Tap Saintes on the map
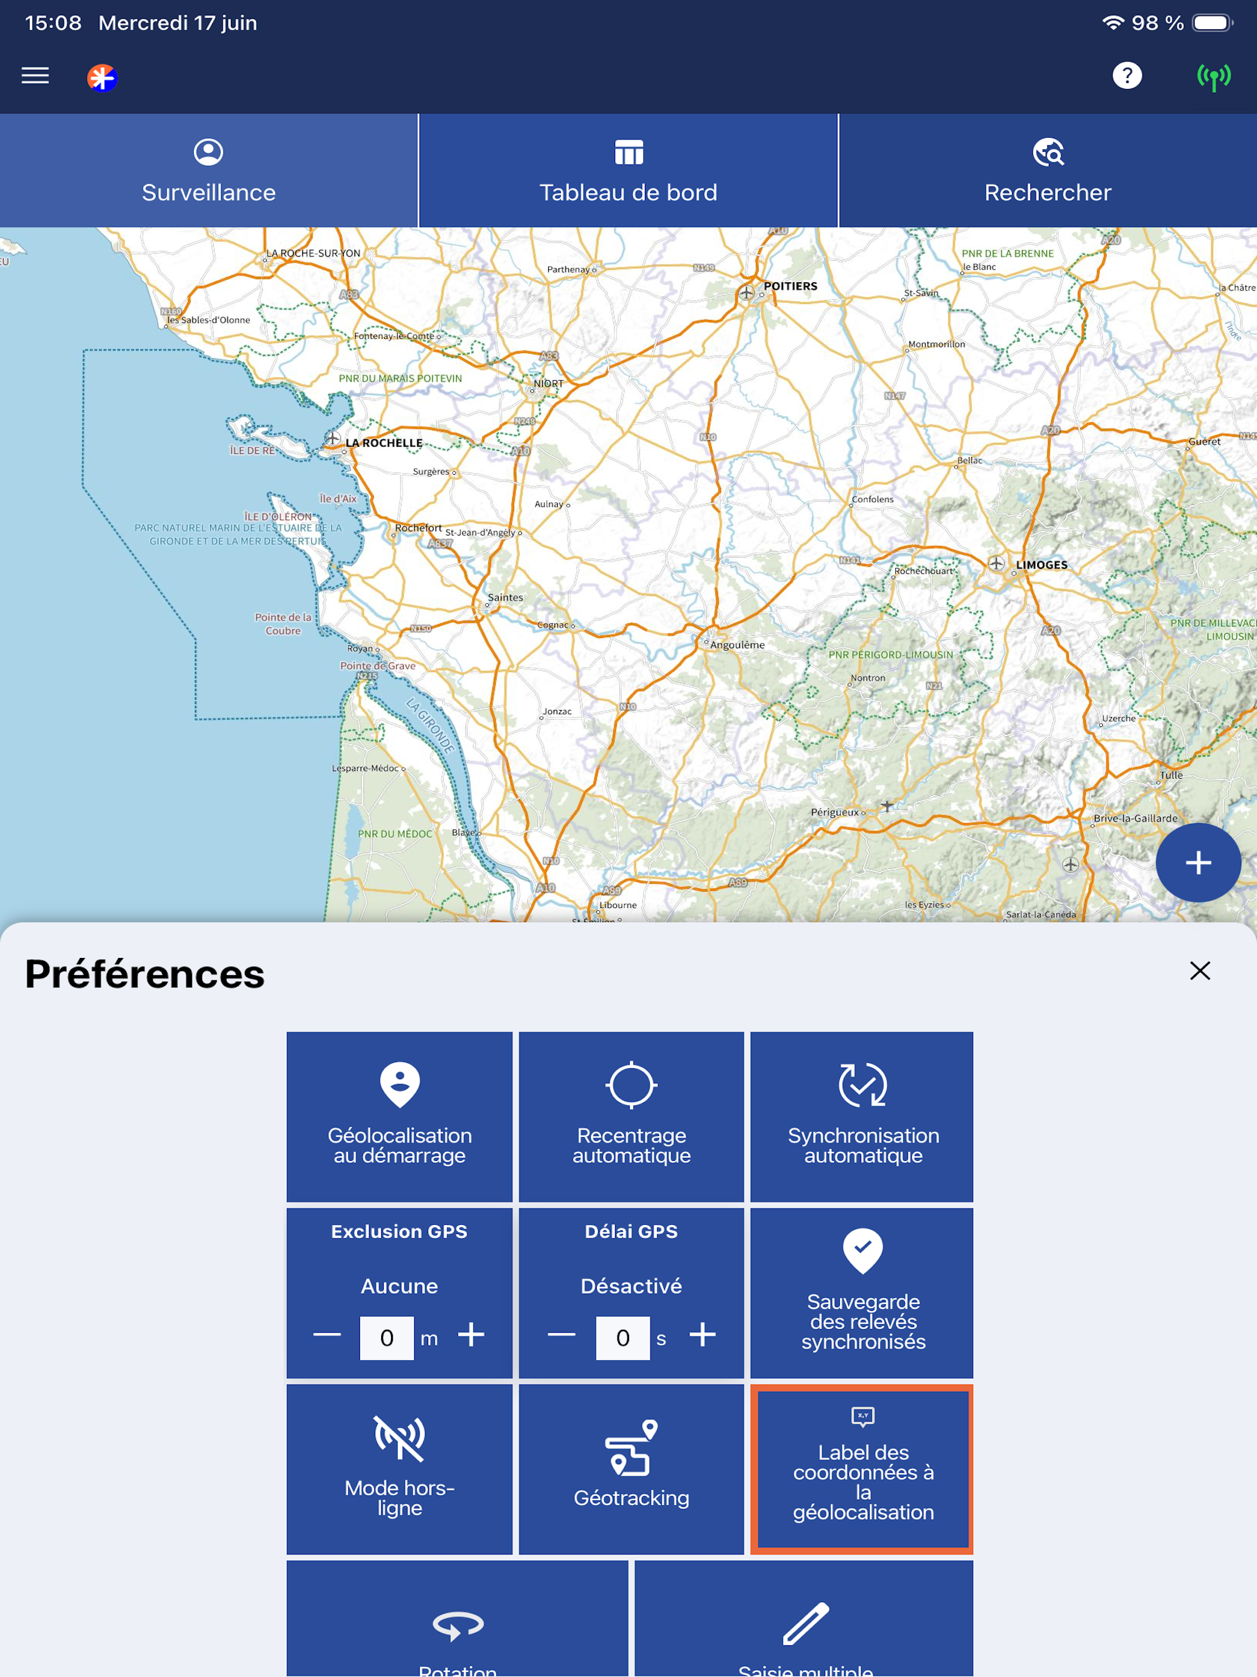 (505, 597)
